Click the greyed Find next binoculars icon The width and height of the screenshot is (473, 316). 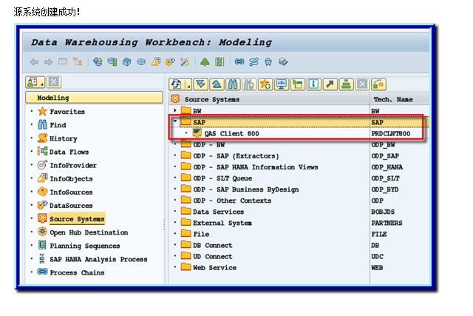click(249, 84)
